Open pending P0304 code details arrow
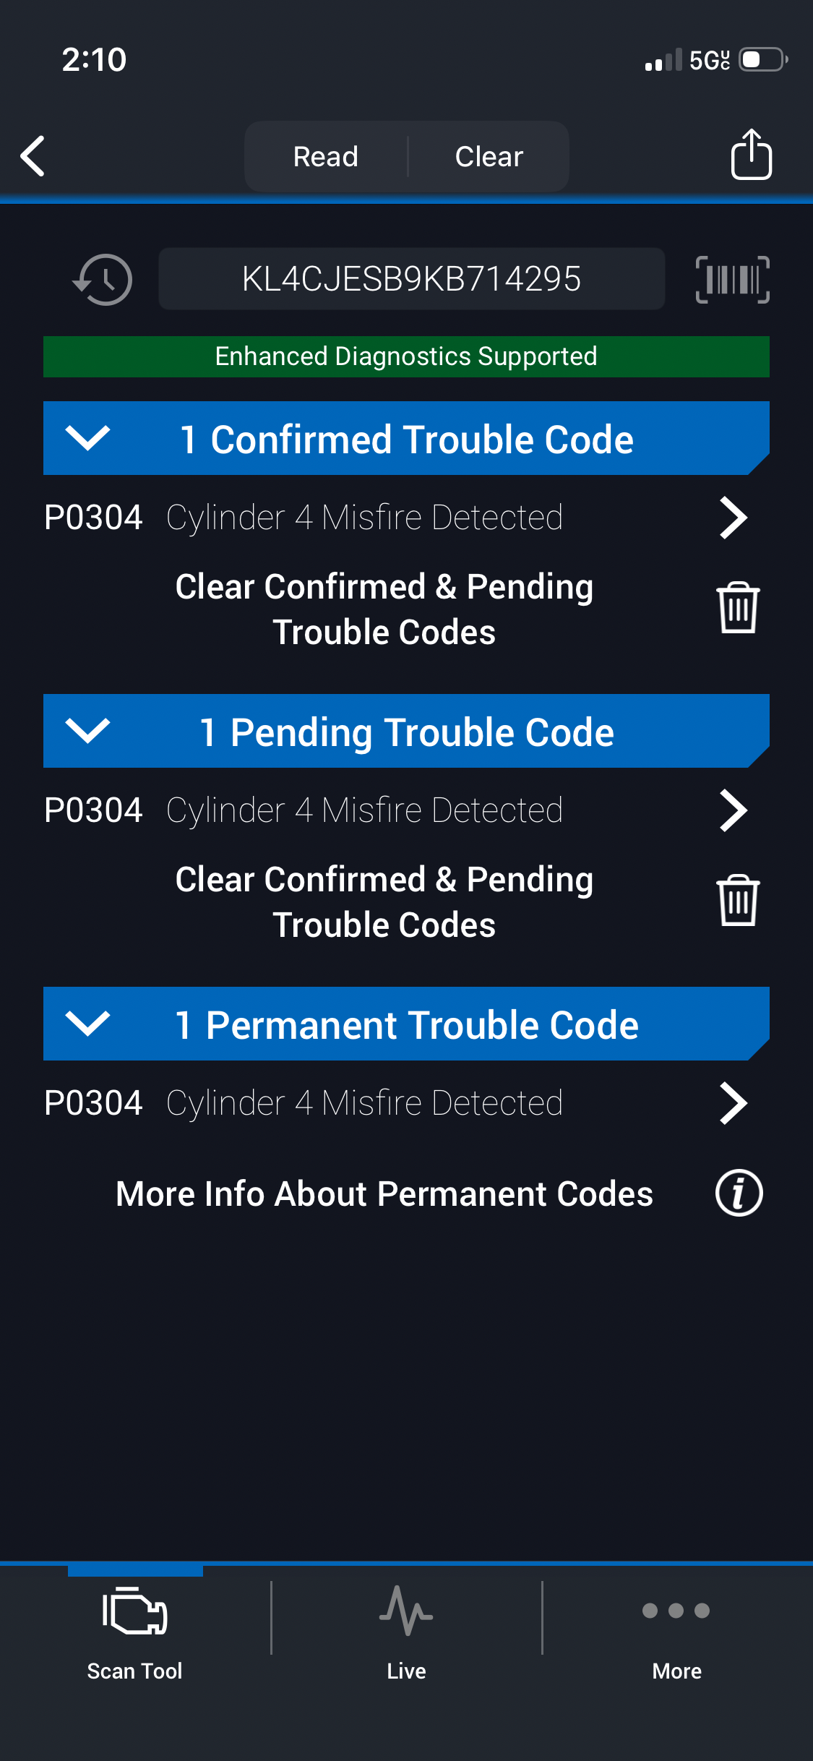 click(x=733, y=810)
